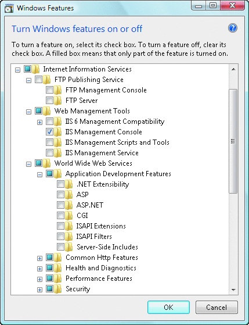Click the Common Http Features folder icon
Viewport: 249px width, 325px height.
coord(57,258)
